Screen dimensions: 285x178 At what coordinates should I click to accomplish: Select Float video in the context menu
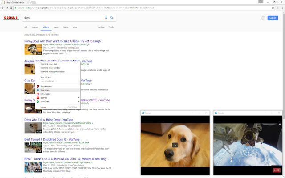point(45,90)
